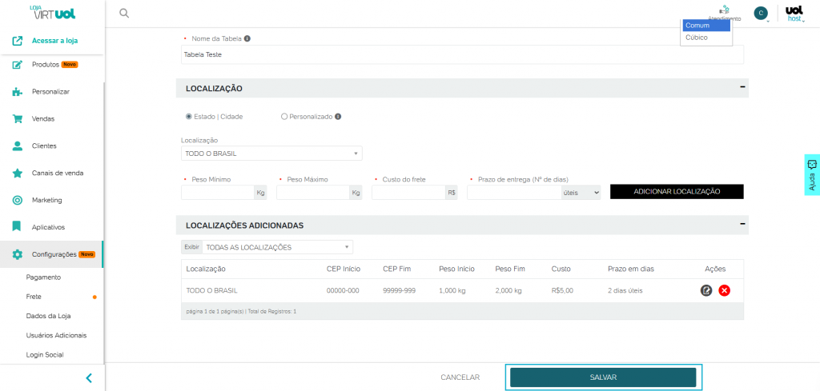Click the search magnifier icon
Viewport: 820px width, 391px height.
(123, 13)
